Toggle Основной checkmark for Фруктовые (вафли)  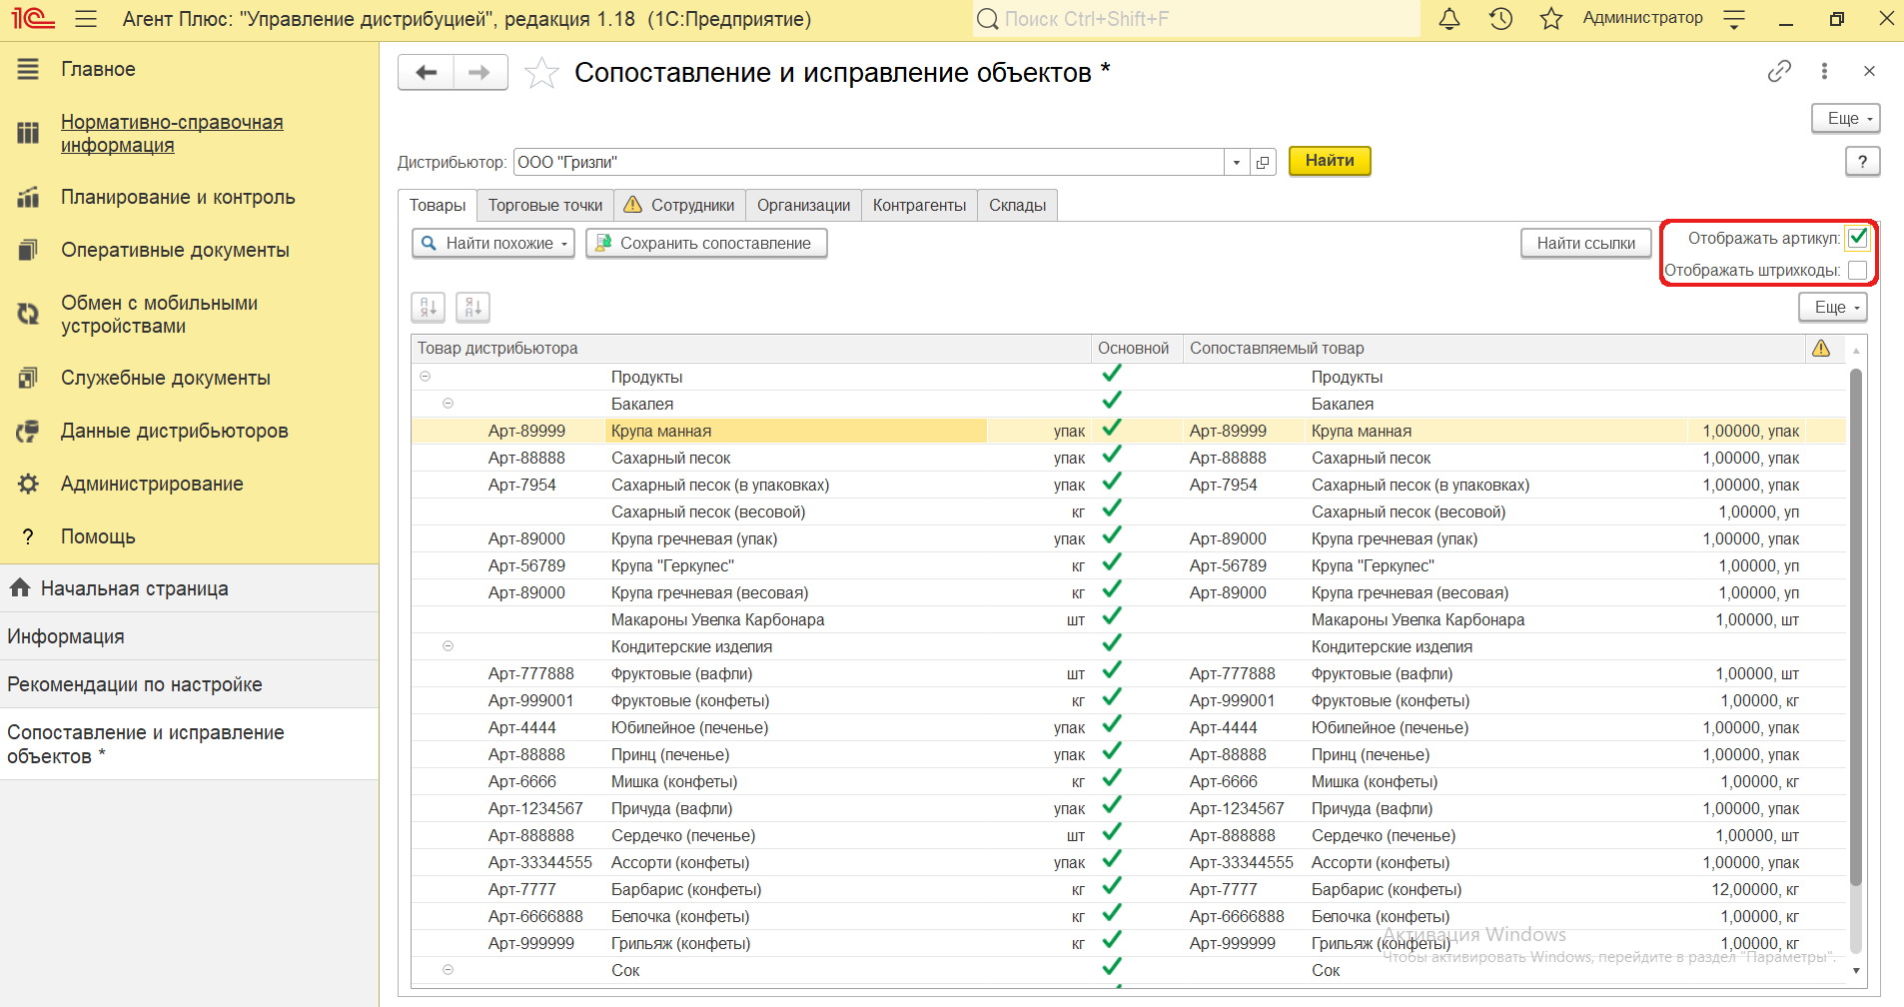(1111, 671)
